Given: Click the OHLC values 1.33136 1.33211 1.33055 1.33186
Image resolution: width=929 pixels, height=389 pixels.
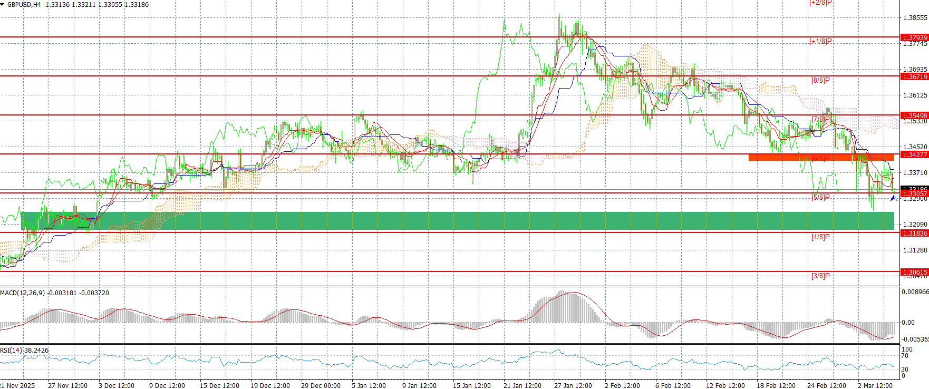Looking at the screenshot, I should point(97,4).
